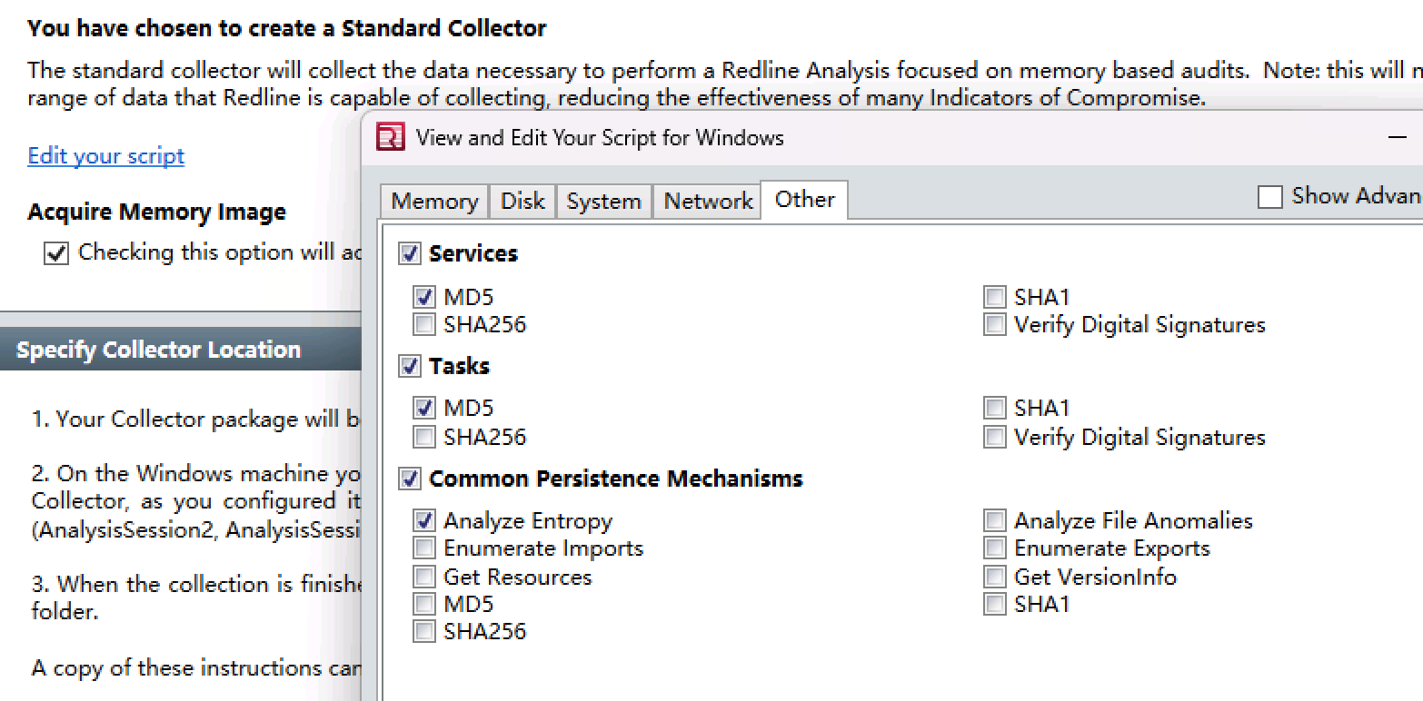Enable SHA1 hashing for Services
Screen dimensions: 1423x701
pos(993,296)
